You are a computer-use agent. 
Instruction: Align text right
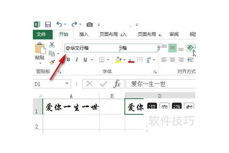click(181, 60)
